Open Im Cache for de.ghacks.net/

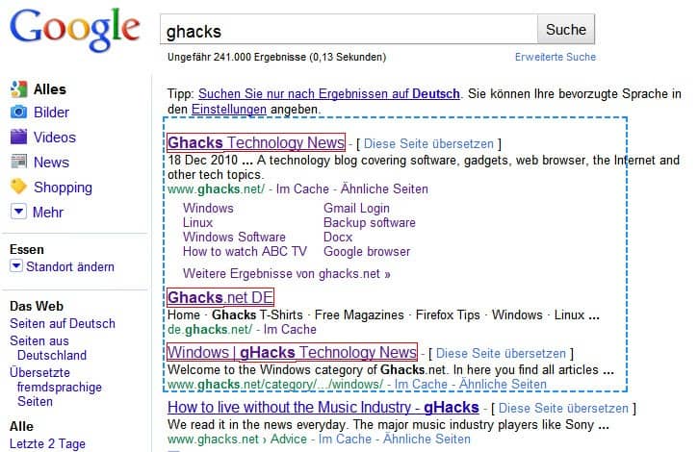click(x=290, y=330)
